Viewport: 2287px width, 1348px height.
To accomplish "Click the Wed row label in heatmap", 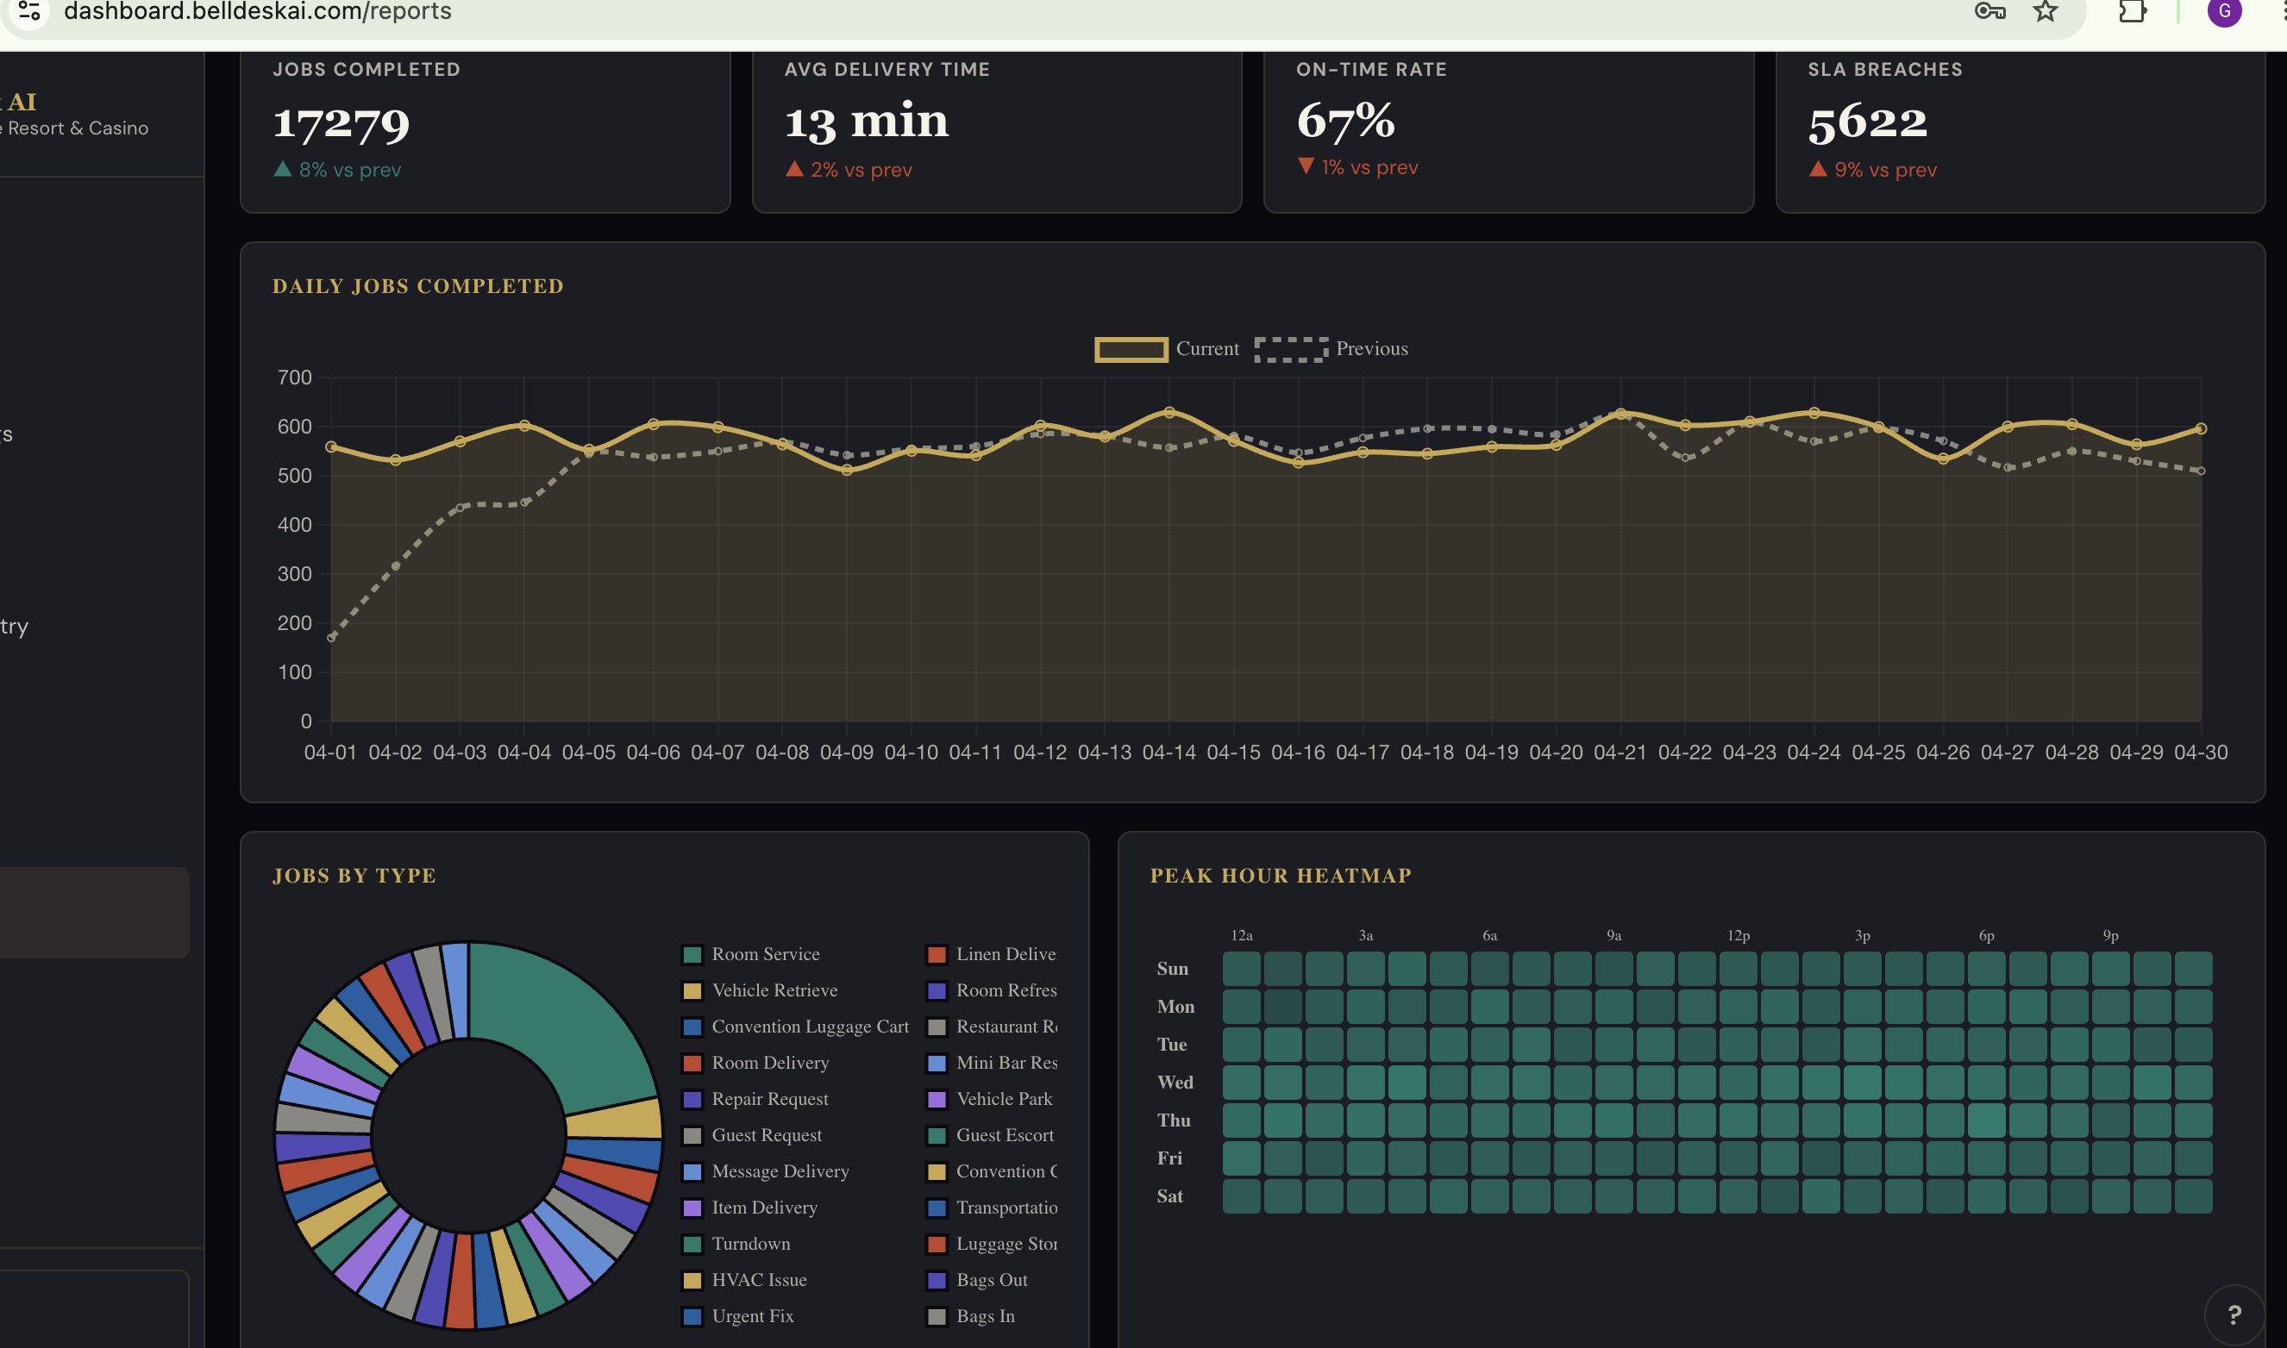I will [x=1175, y=1082].
